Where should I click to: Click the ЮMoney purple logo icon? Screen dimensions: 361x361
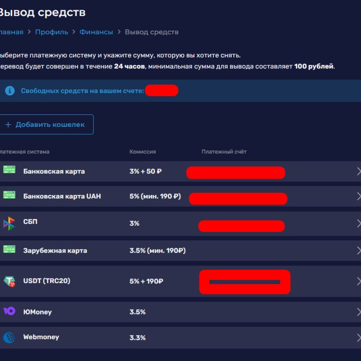pos(9,311)
